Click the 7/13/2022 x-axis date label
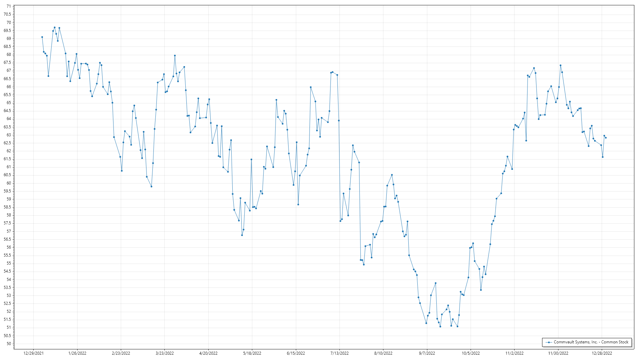This screenshot has width=639, height=359. tap(339, 353)
